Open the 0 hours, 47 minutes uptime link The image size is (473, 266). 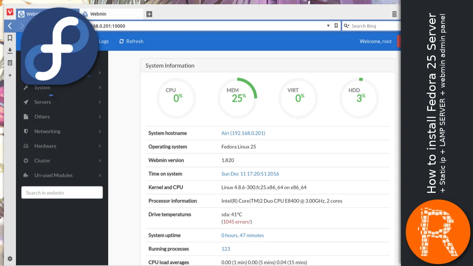[242, 235]
